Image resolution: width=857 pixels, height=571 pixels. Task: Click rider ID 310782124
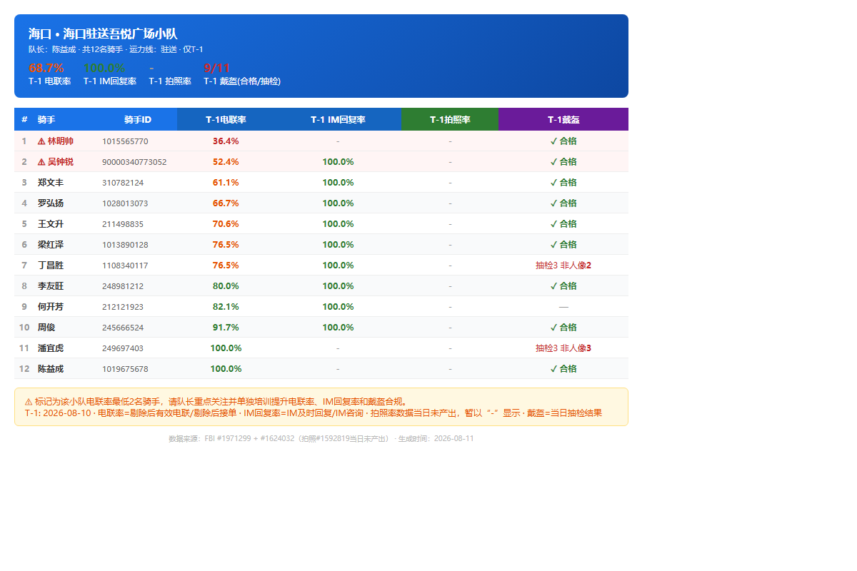coord(123,183)
